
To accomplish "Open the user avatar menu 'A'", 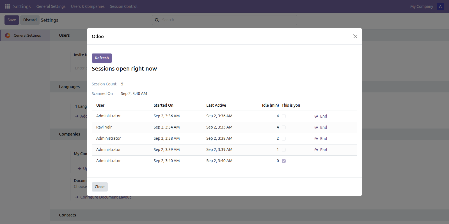I will pos(440,6).
